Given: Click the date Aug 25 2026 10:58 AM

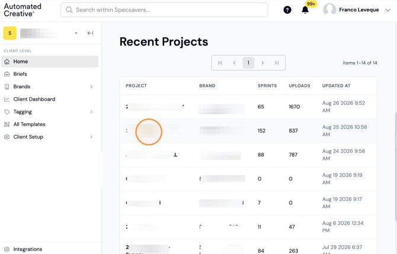Looking at the screenshot, I should (344, 131).
